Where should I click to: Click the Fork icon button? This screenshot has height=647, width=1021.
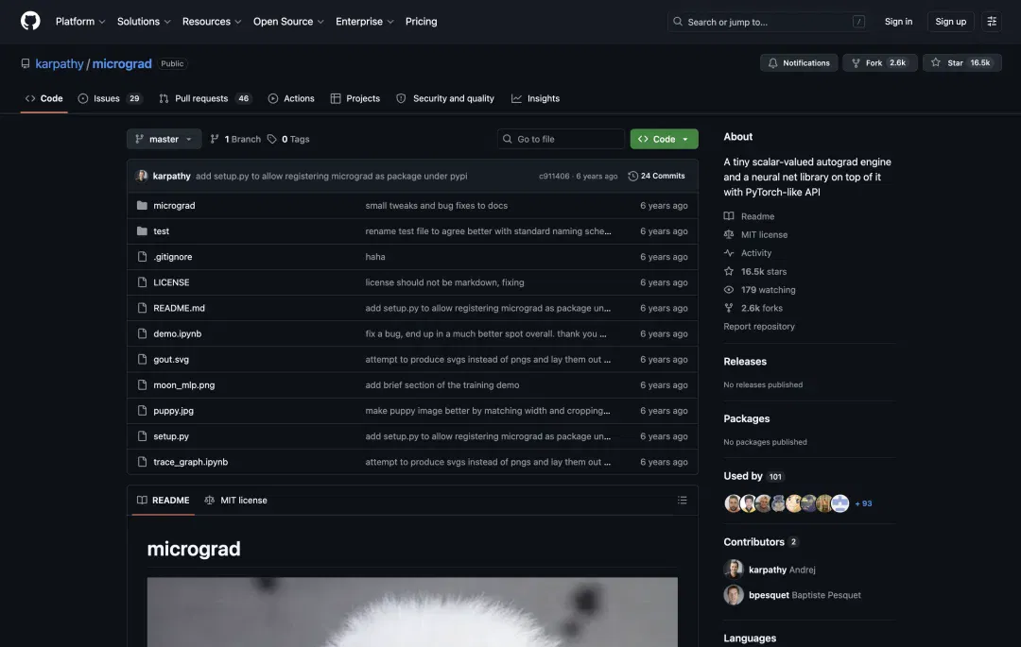[856, 63]
